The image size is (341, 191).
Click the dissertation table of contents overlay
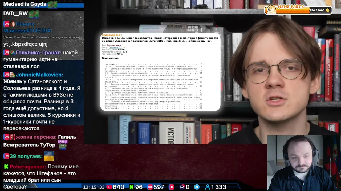point(160,72)
